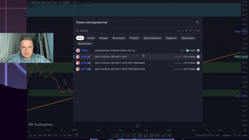Select the Индексы filter tab
The width and height of the screenshot is (249, 140).
point(171,38)
